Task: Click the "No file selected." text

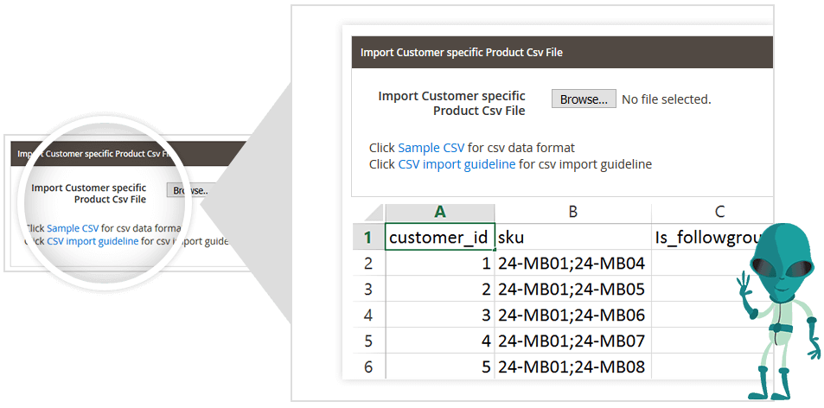Action: 667,99
